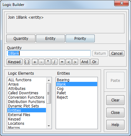The height and width of the screenshot is (136, 131).
Task: Select Distribution Functions in Logic Elements
Action: 27,102
